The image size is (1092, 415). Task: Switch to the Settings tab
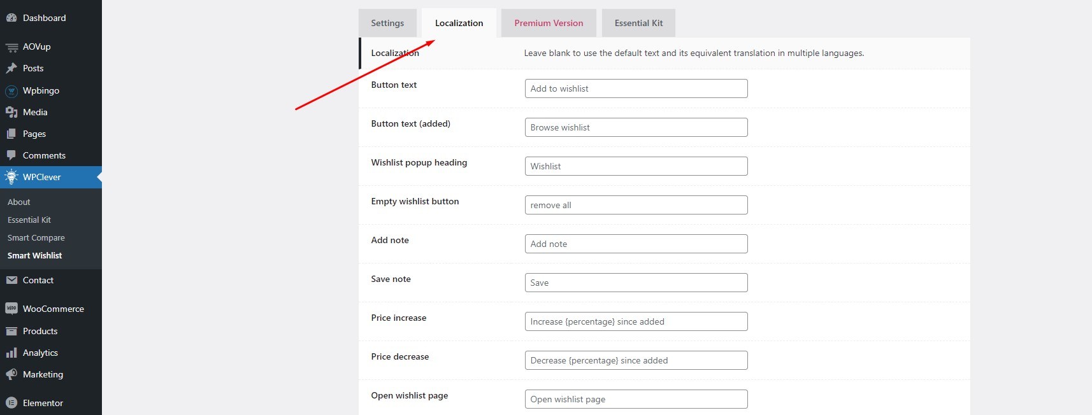[x=387, y=24]
